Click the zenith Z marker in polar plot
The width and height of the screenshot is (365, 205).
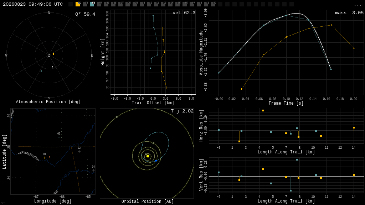(49, 55)
